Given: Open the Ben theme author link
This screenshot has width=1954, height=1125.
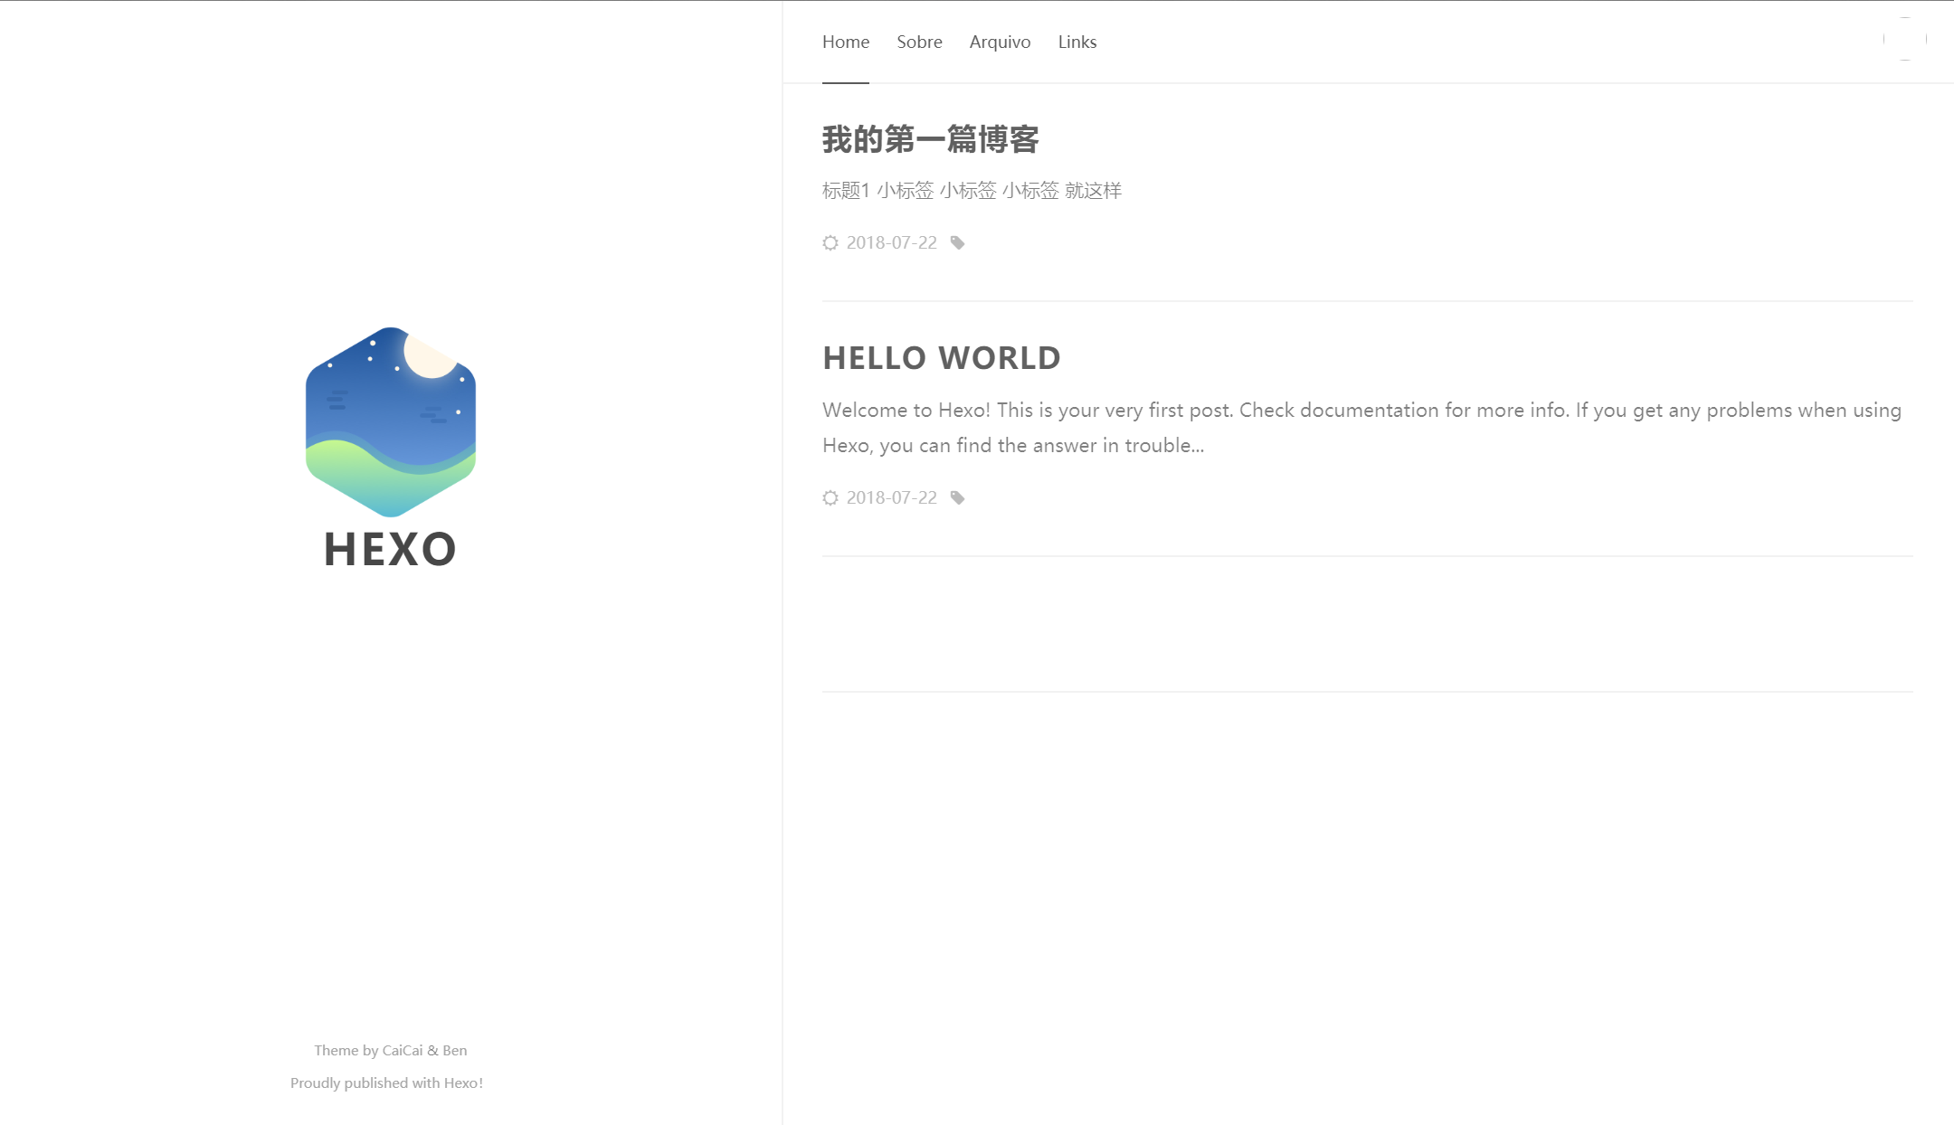Looking at the screenshot, I should pyautogui.click(x=455, y=1050).
